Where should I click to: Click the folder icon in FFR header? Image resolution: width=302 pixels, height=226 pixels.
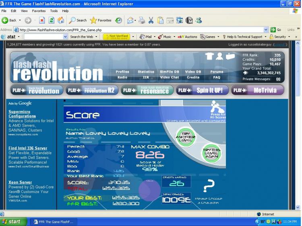point(230,56)
